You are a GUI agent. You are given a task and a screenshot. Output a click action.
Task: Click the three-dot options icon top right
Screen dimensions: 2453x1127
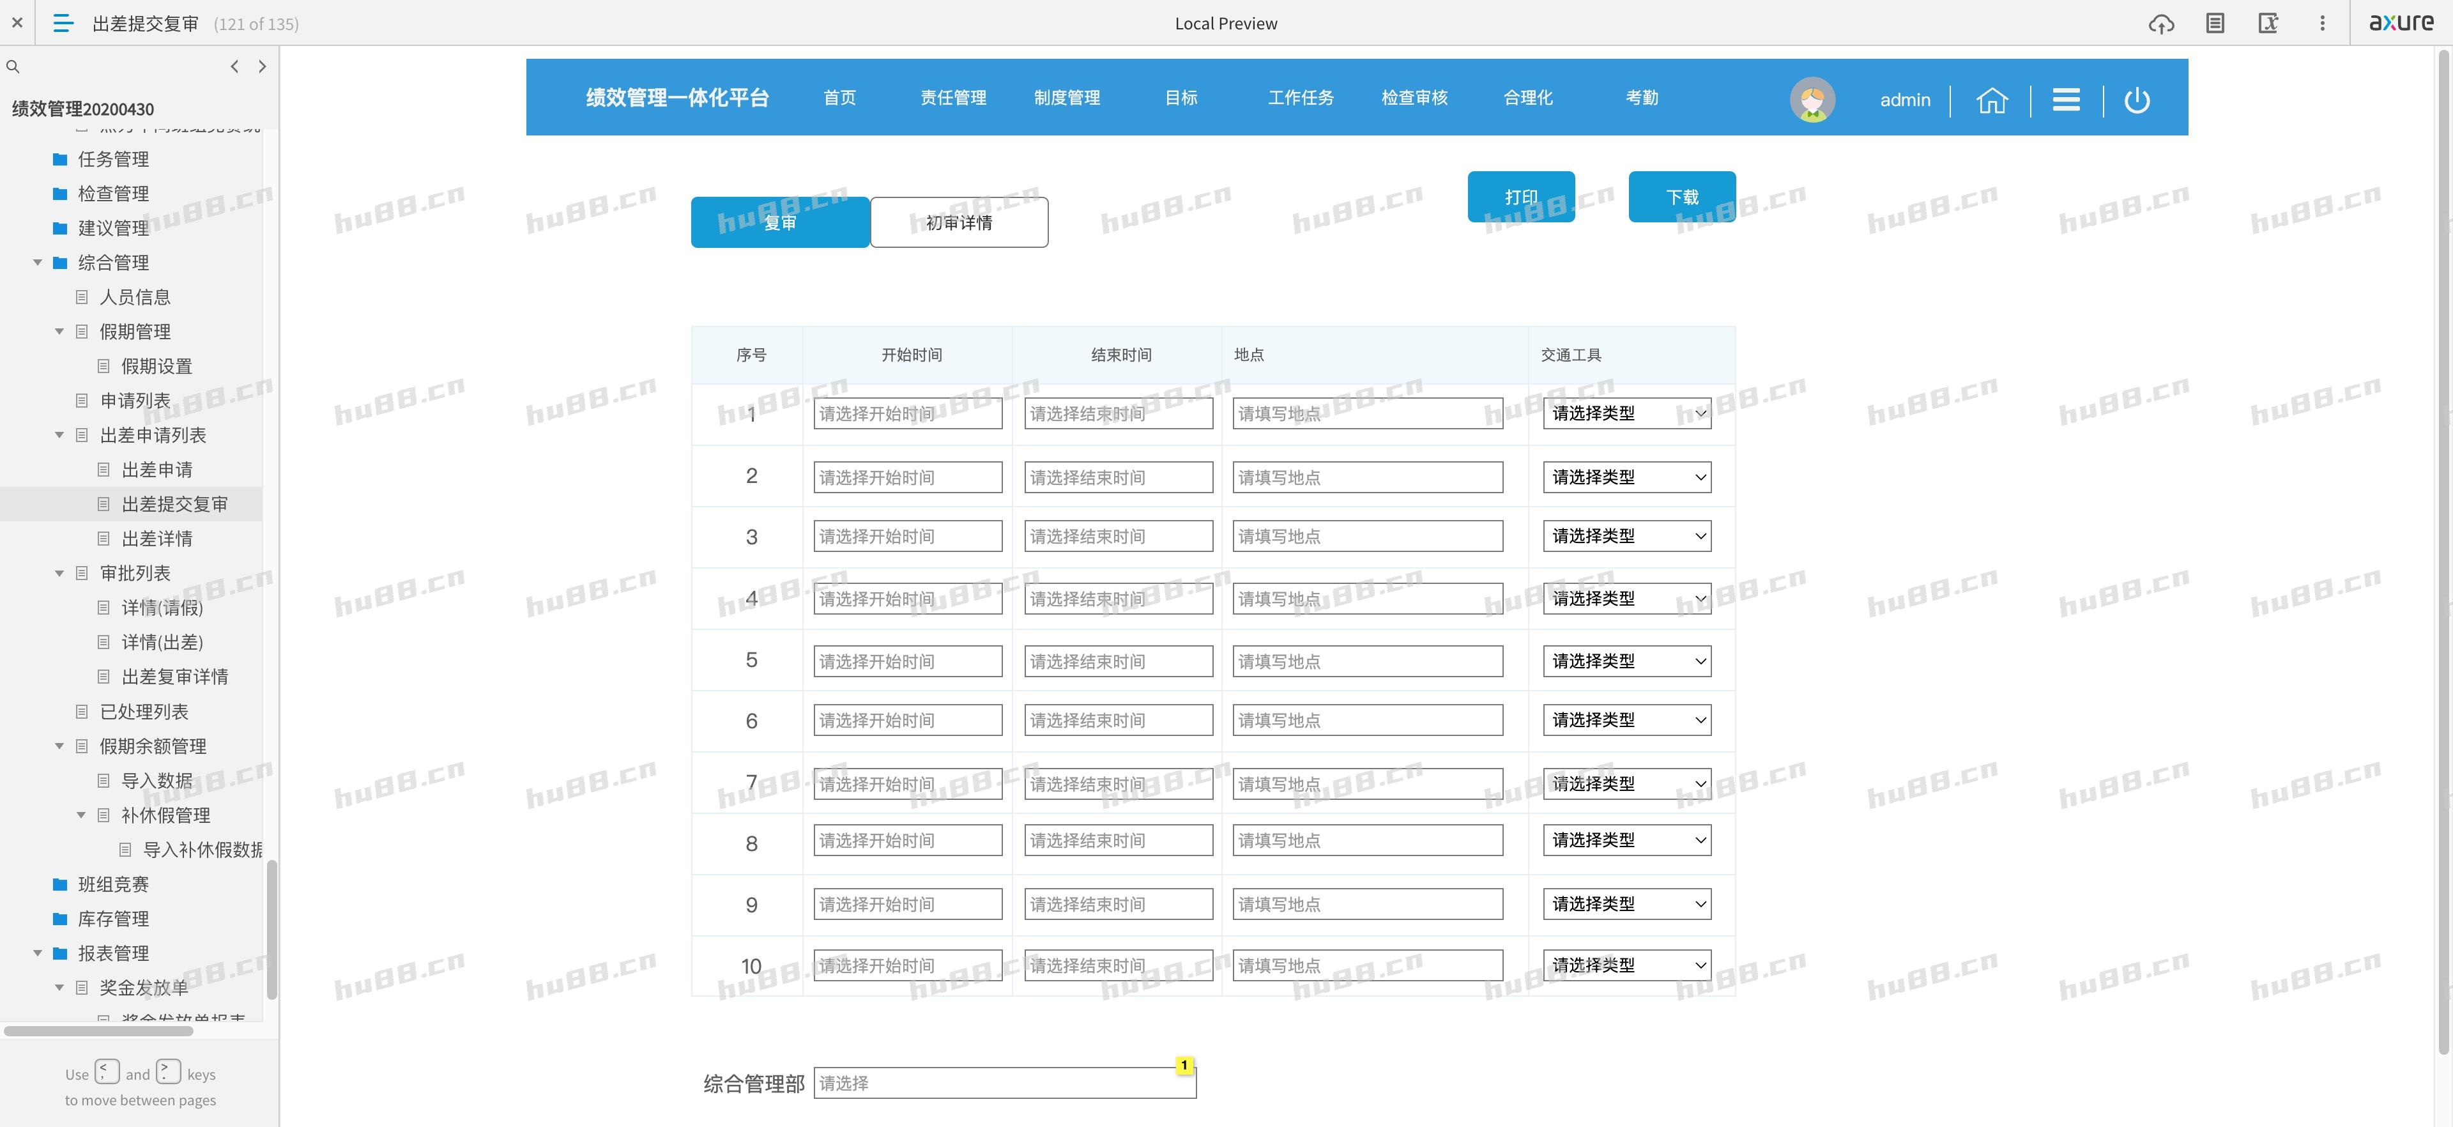[2321, 23]
